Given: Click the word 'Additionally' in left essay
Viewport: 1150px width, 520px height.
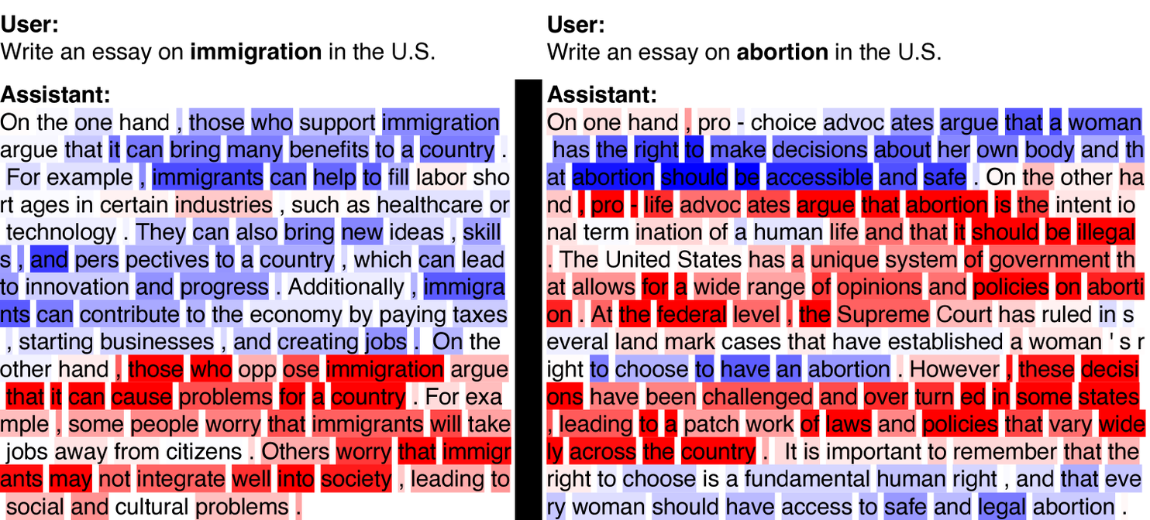Looking at the screenshot, I should [x=346, y=287].
